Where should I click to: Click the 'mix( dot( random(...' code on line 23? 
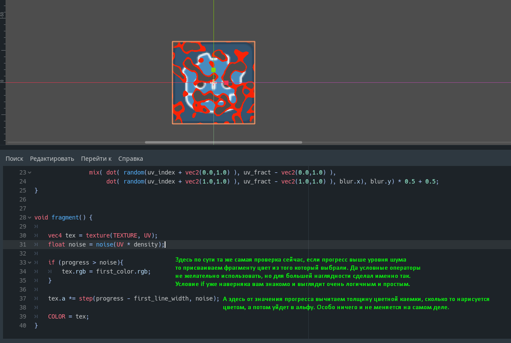click(213, 172)
